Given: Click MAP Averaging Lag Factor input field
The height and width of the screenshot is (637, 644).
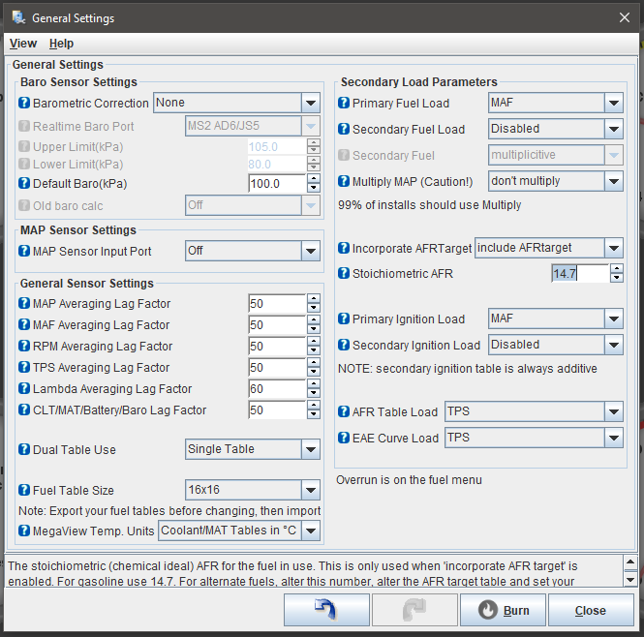Looking at the screenshot, I should [x=277, y=304].
